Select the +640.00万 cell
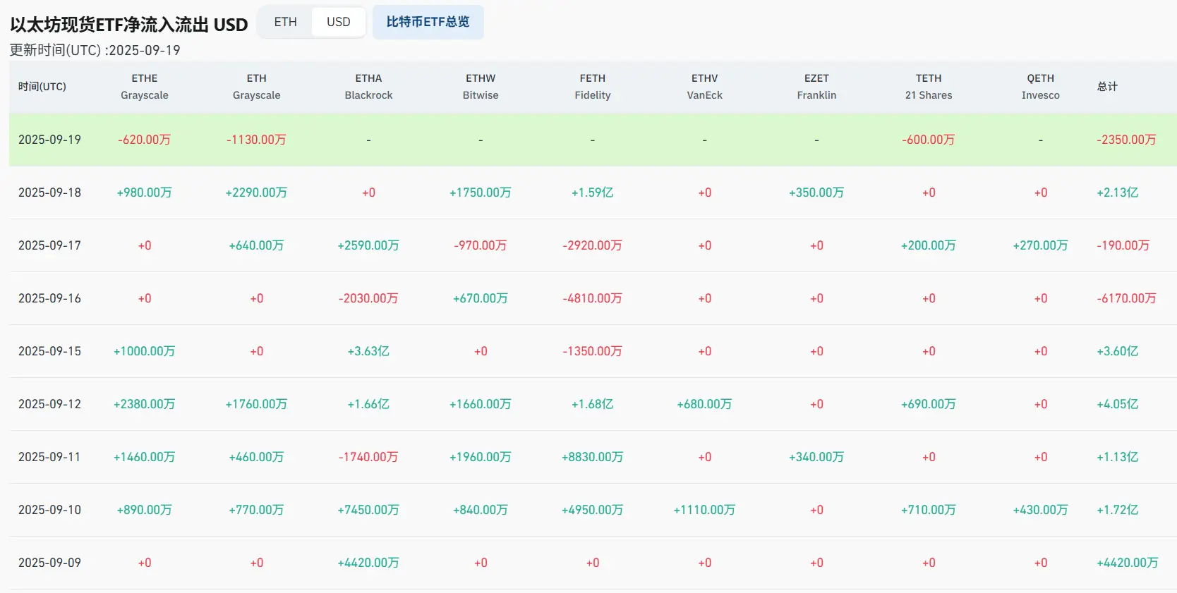The height and width of the screenshot is (593, 1177). [257, 245]
